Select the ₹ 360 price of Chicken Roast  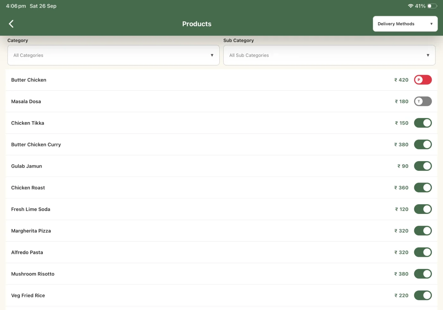coord(401,188)
